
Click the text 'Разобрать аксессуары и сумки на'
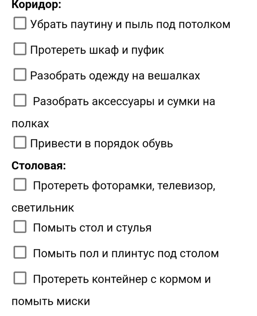click(124, 101)
